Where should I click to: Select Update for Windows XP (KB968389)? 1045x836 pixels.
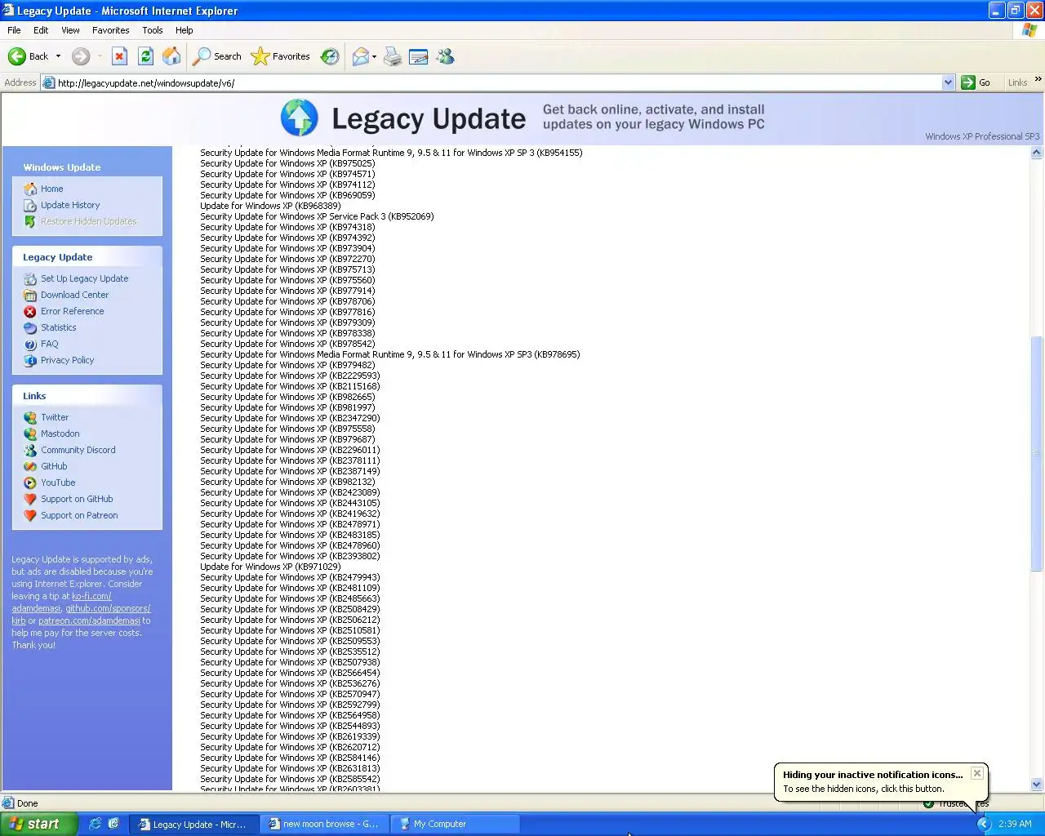tap(270, 206)
